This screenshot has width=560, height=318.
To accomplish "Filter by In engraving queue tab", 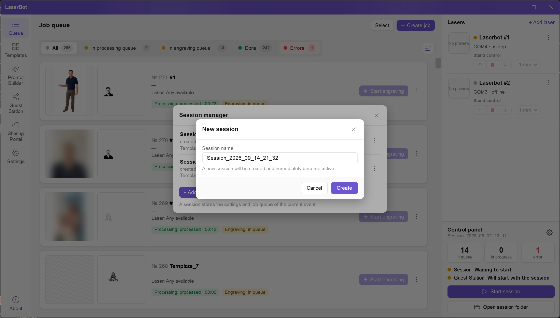I will pyautogui.click(x=193, y=48).
